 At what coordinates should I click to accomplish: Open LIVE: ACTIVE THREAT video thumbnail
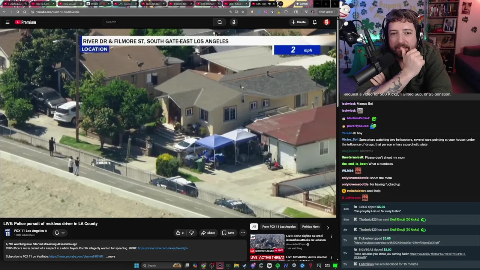(267, 258)
